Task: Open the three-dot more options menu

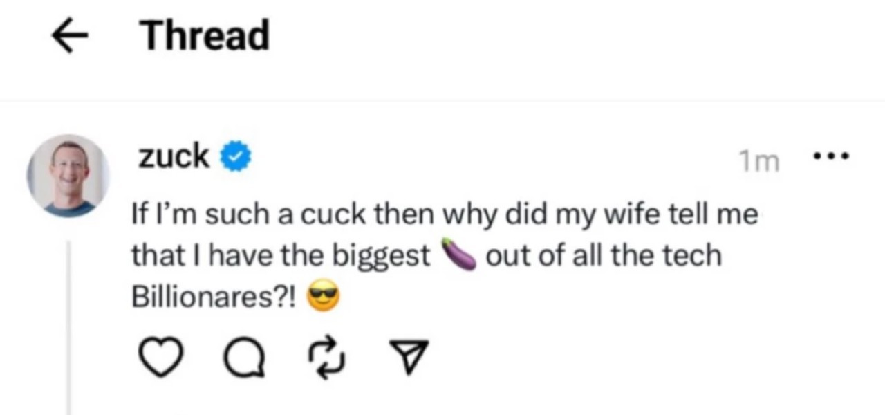Action: 829,157
